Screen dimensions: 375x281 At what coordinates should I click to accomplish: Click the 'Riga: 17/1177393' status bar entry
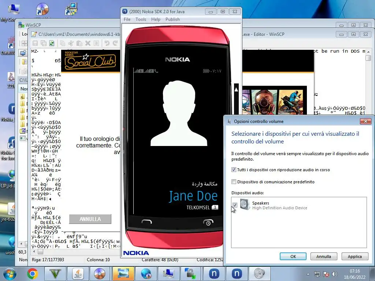pos(48,260)
